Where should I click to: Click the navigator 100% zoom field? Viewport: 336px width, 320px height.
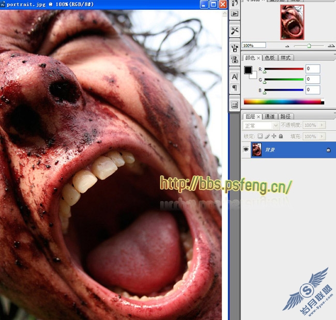coord(254,45)
